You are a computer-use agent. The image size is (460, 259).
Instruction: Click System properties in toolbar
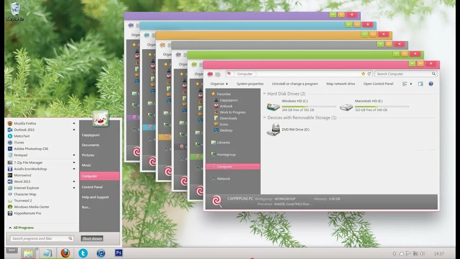250,84
